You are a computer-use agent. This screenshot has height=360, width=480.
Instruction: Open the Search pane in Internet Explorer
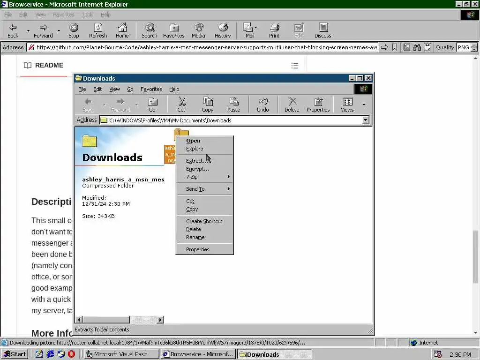pyautogui.click(x=150, y=30)
